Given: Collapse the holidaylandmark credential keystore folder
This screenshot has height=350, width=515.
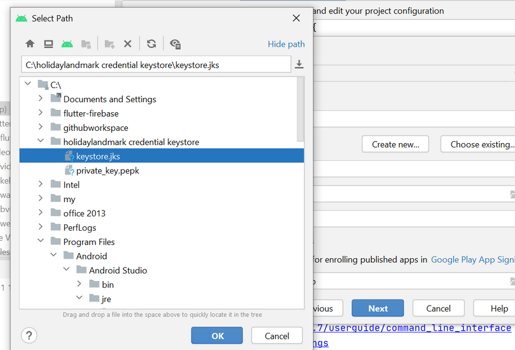Looking at the screenshot, I should [x=40, y=141].
